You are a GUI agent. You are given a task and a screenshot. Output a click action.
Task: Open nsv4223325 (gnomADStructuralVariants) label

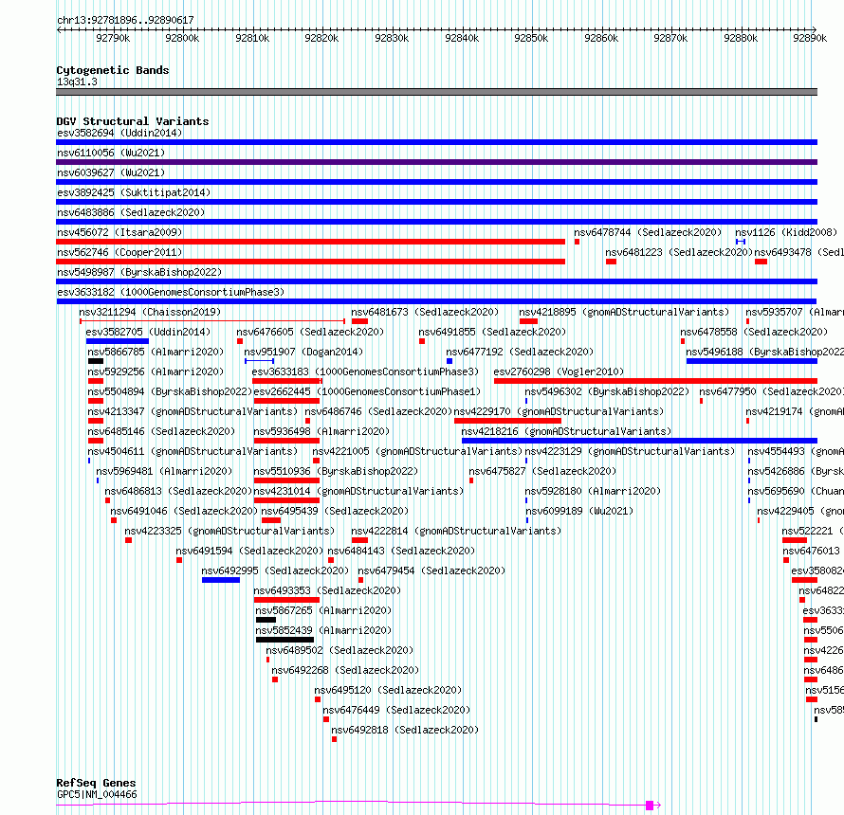pos(229,531)
